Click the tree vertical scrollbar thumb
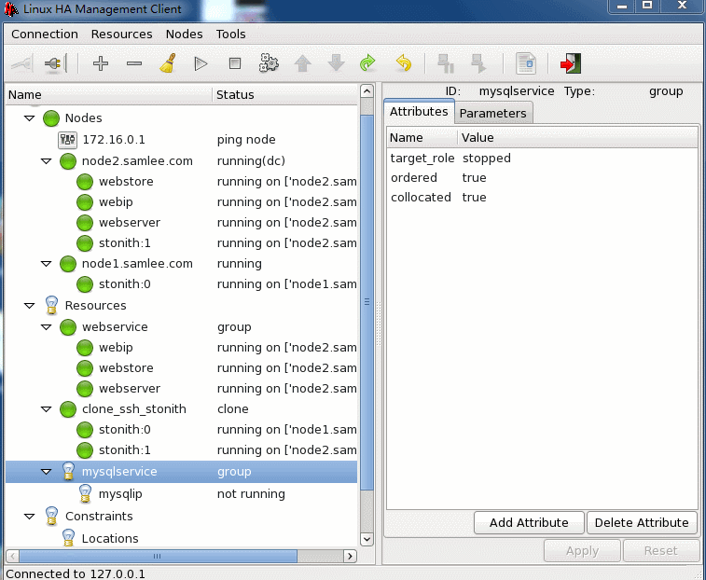 click(367, 303)
